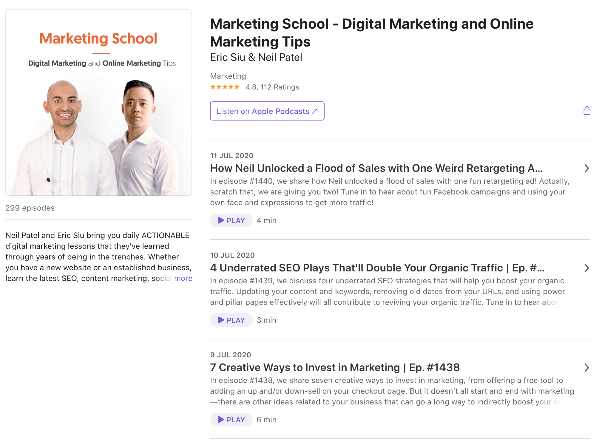Click the '6 min' duration

pos(266,420)
